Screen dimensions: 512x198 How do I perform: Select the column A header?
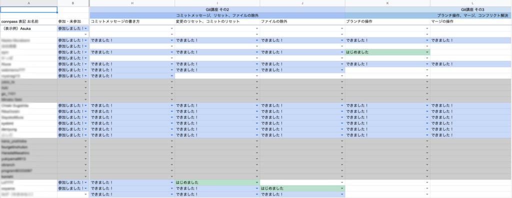pos(28,3)
